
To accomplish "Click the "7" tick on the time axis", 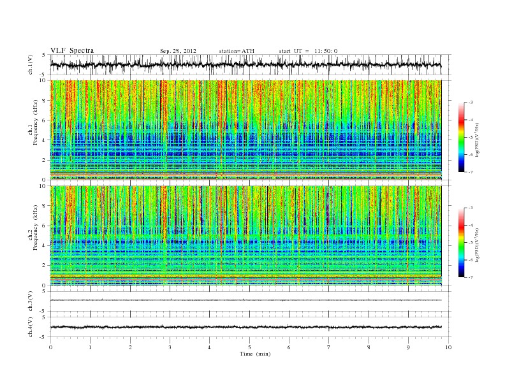I will click(329, 347).
